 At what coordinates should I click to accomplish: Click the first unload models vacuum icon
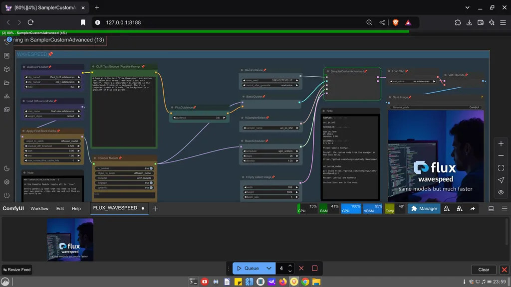tap(447, 209)
